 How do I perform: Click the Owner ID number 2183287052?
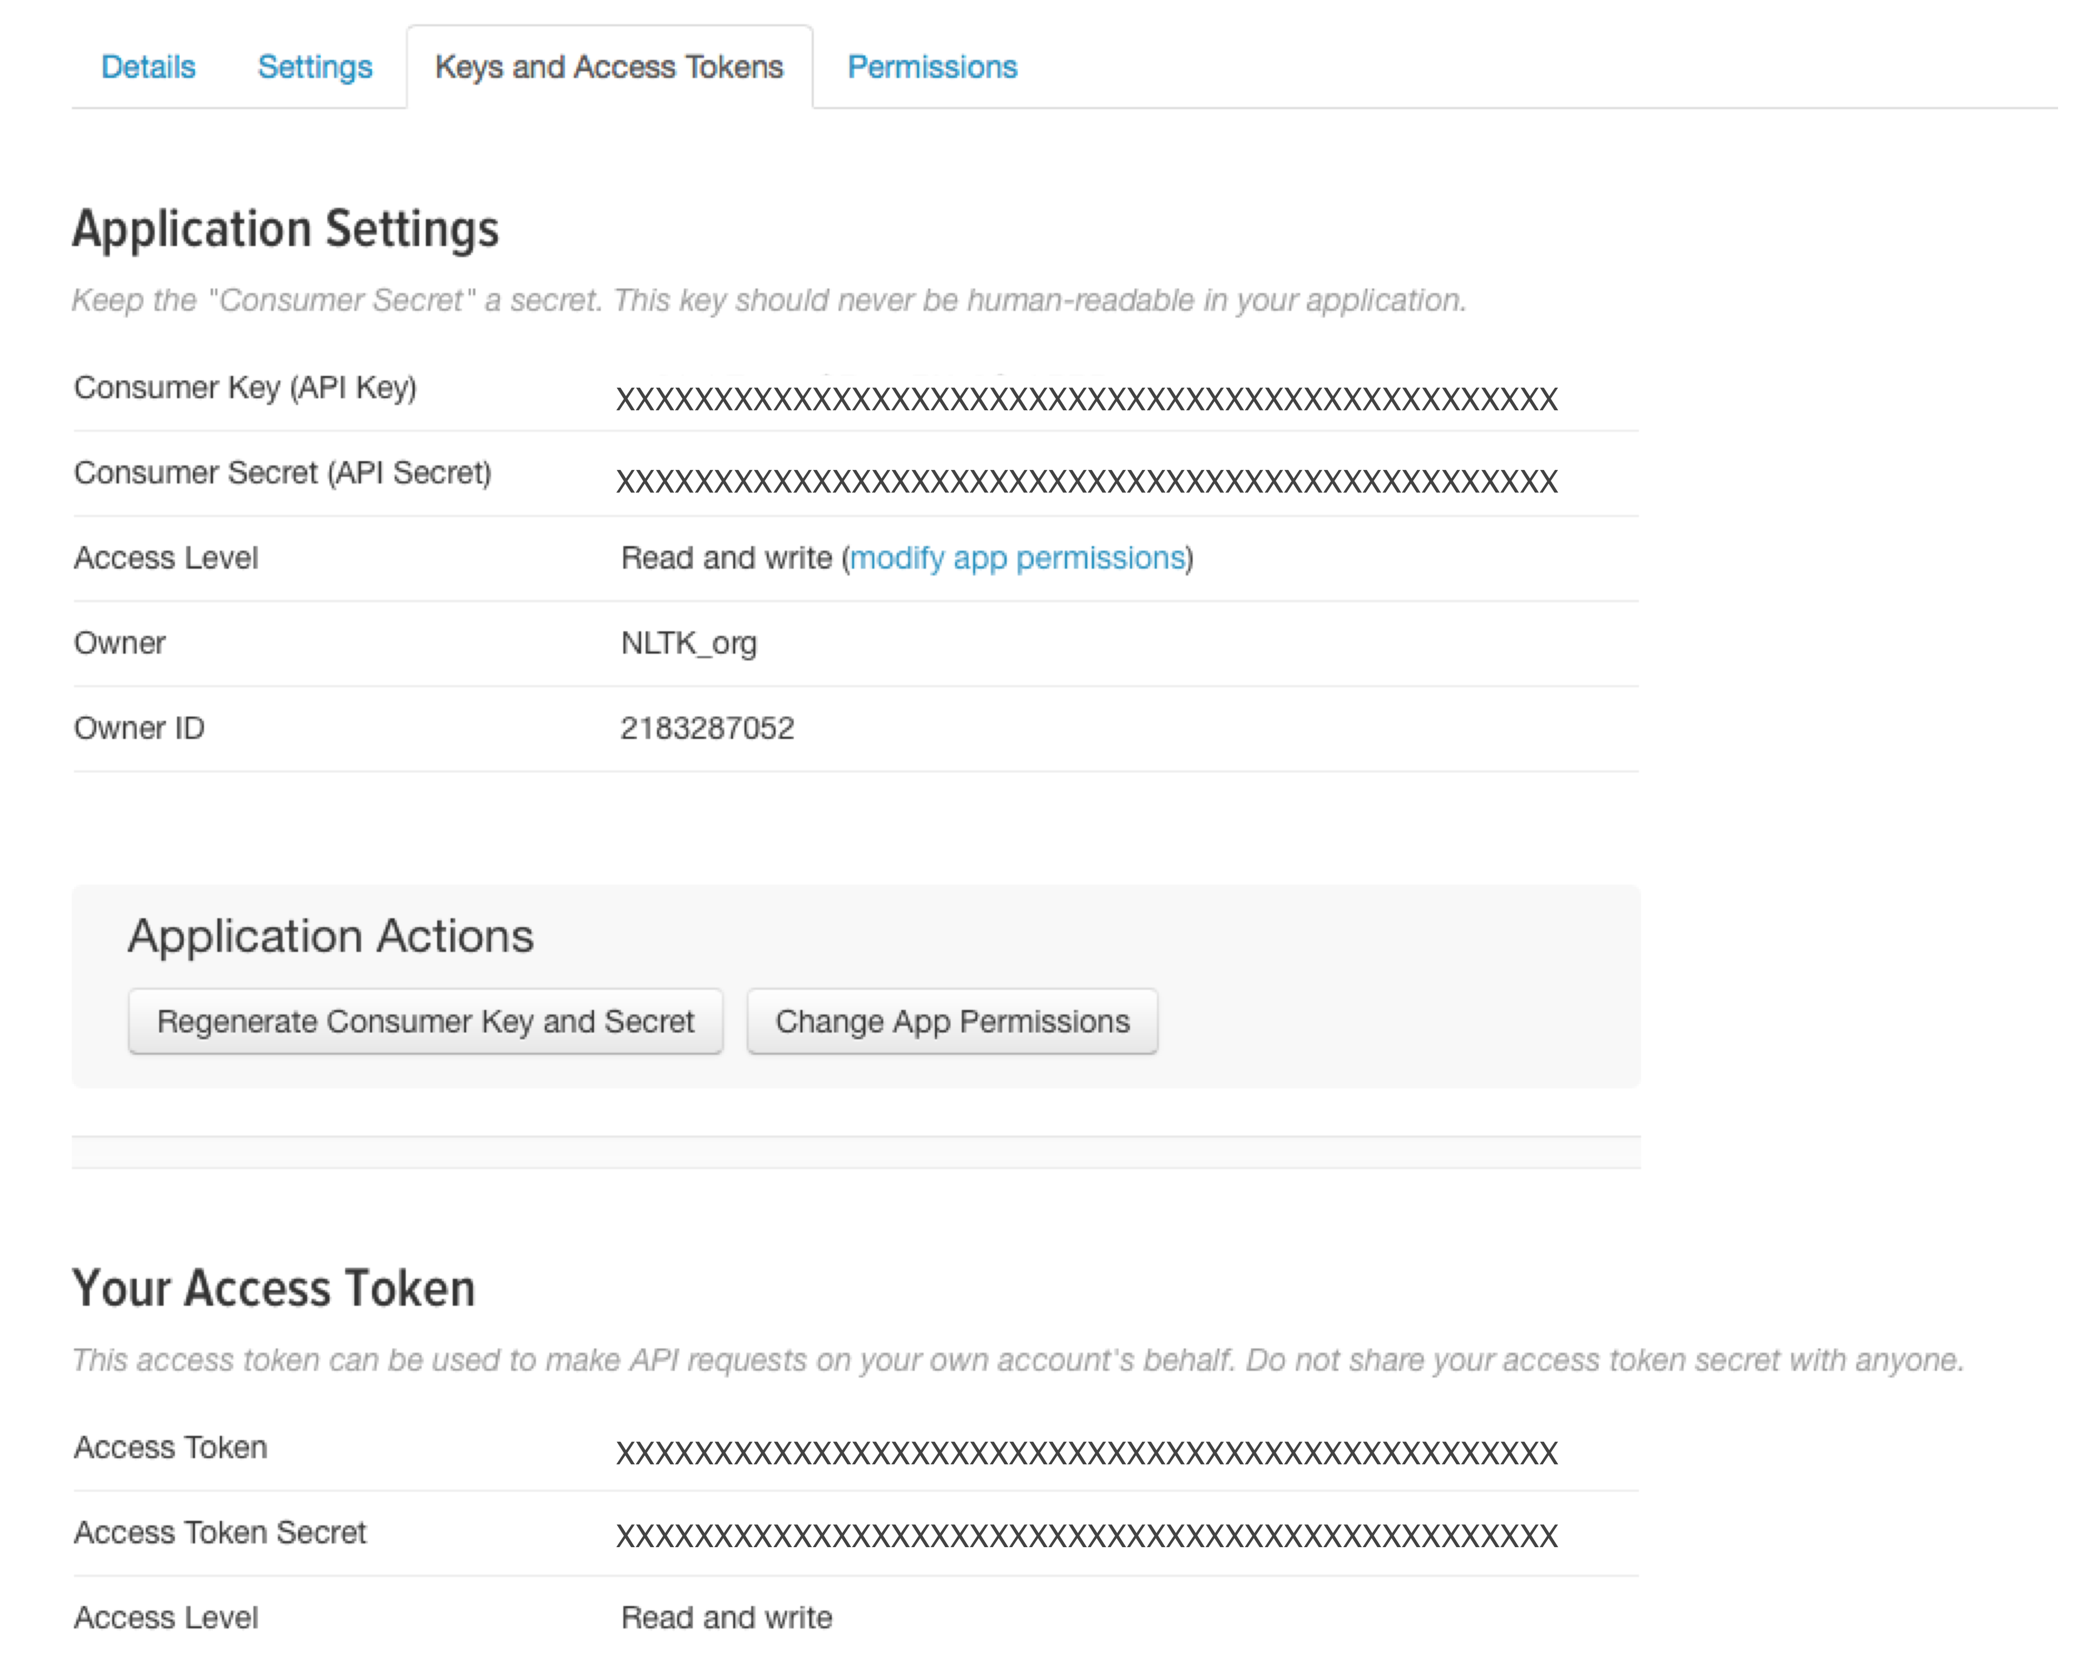[x=707, y=729]
